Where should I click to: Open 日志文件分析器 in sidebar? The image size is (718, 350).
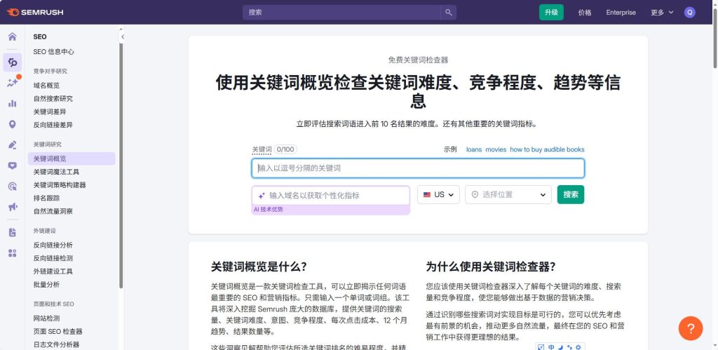(56, 344)
